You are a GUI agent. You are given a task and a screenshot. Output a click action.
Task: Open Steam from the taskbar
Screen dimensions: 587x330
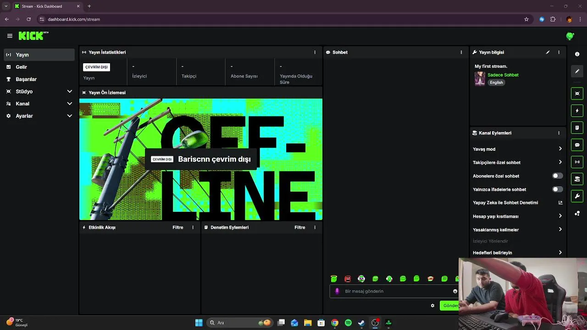point(361,323)
